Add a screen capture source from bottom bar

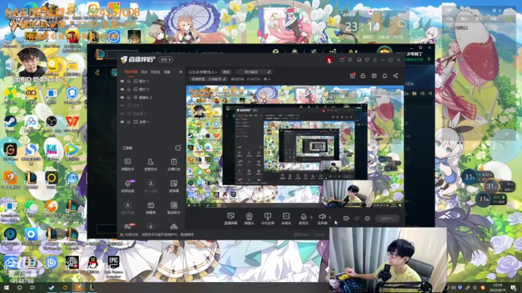coord(231,219)
